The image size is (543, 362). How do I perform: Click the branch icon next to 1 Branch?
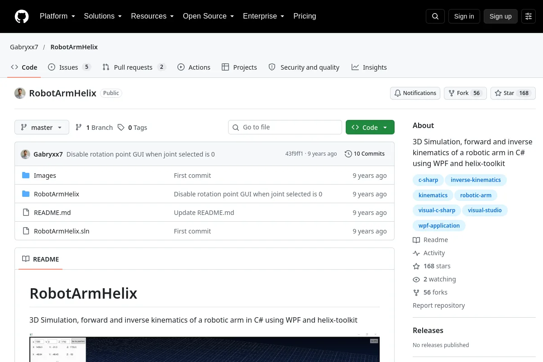coord(79,128)
